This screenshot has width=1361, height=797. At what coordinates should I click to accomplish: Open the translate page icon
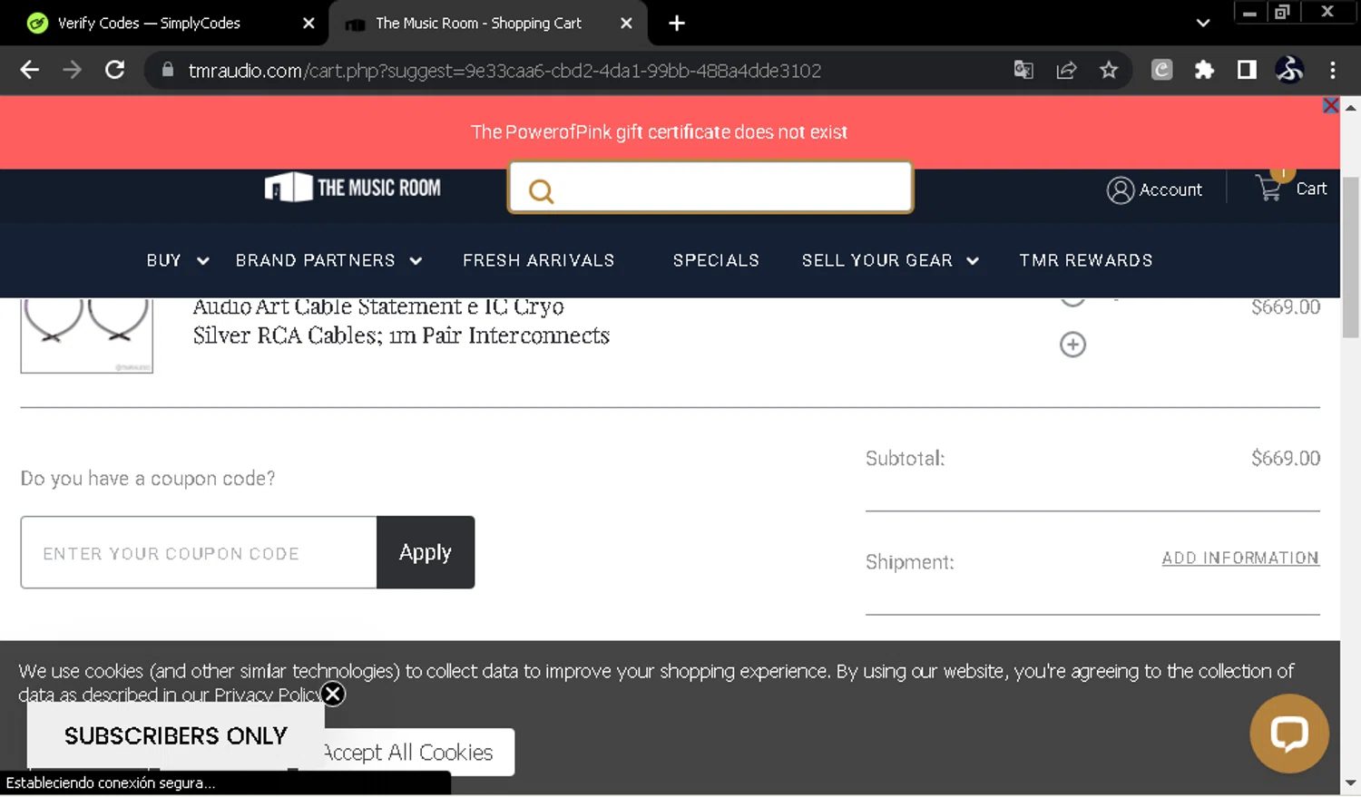point(1023,70)
